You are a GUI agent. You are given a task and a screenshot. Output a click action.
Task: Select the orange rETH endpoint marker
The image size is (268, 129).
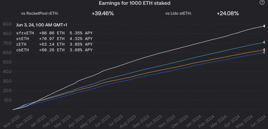(264, 50)
